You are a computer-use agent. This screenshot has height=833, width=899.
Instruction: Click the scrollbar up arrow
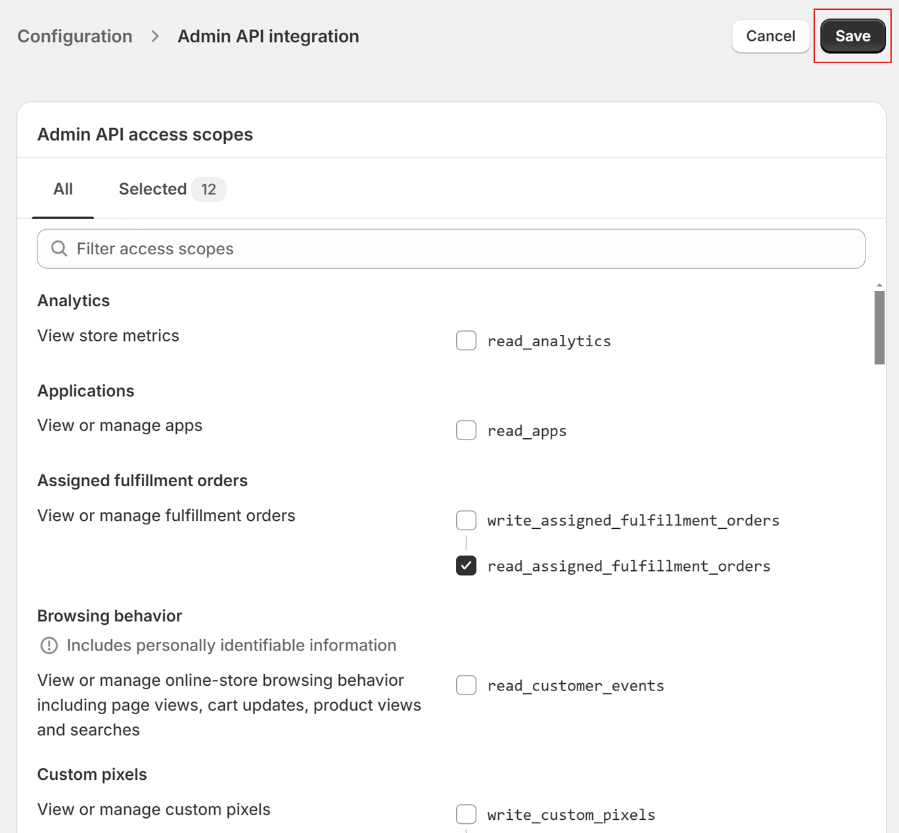pos(879,286)
